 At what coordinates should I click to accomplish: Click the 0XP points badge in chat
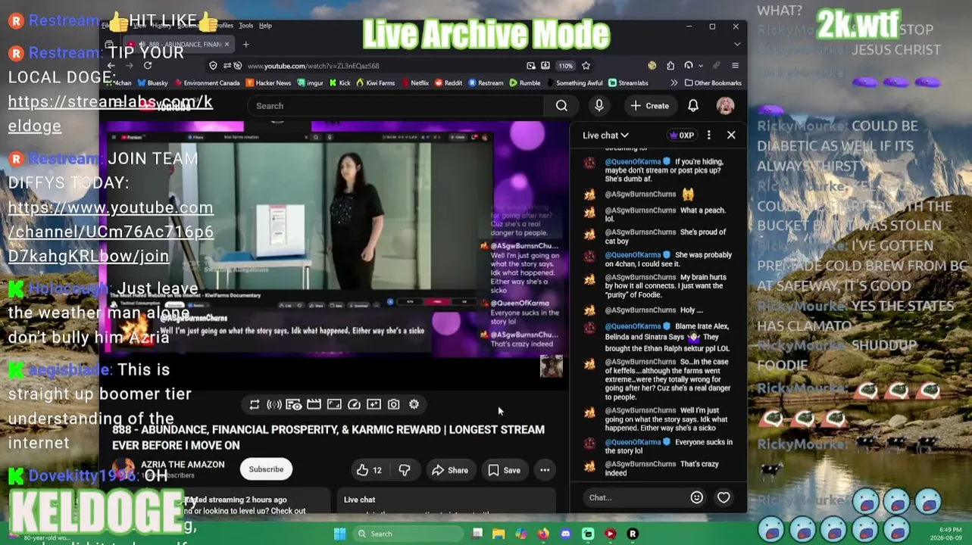tap(682, 135)
